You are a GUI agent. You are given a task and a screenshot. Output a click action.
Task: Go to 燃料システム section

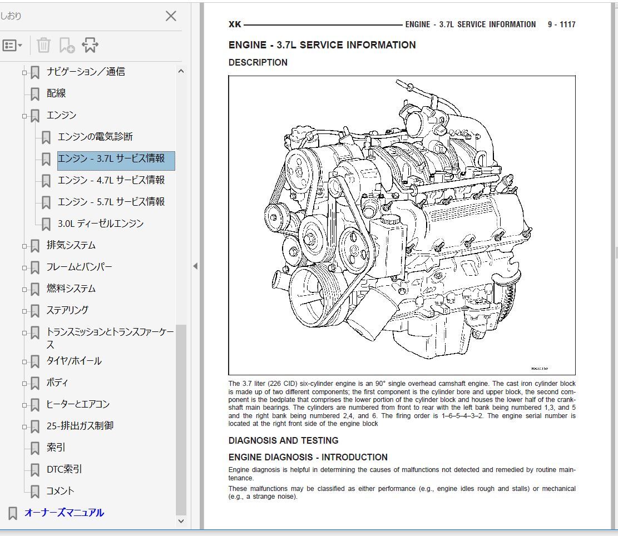[71, 288]
